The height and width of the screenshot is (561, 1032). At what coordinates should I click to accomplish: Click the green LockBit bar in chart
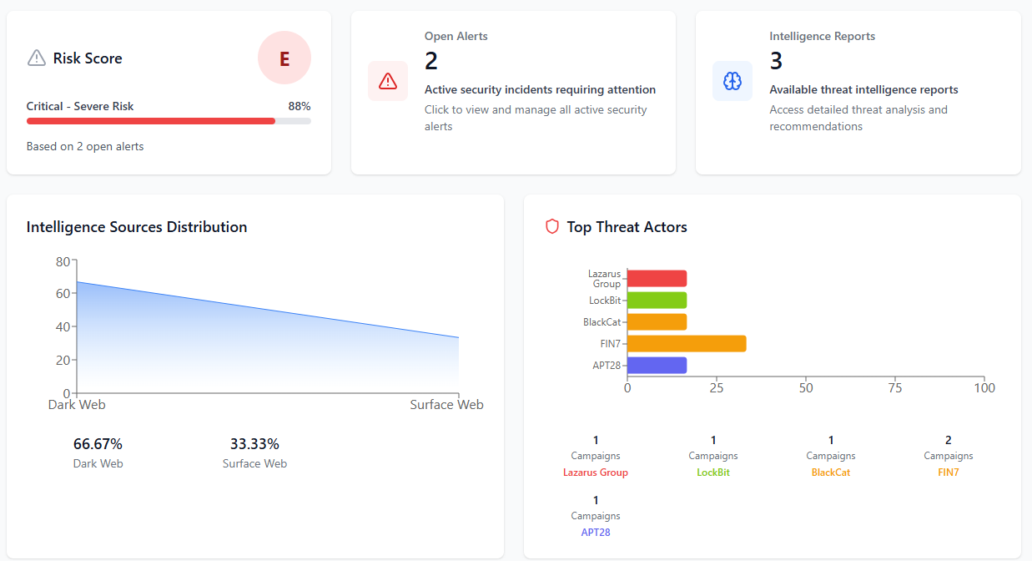click(657, 300)
